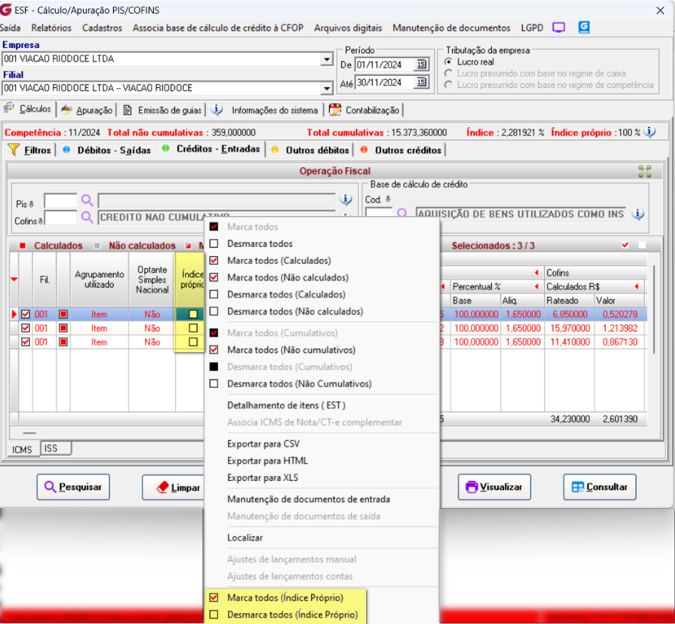
Task: Click red status square in third grid row
Action: tap(63, 342)
